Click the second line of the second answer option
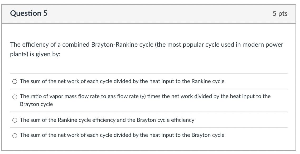Screen dimensions: 300x154 click(37, 104)
